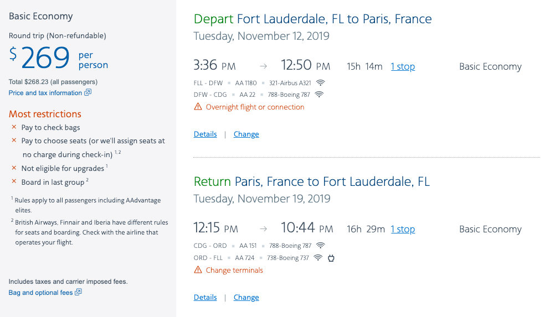Change the departing flight on November 12
Viewport: 555px width, 317px height.
pos(246,134)
